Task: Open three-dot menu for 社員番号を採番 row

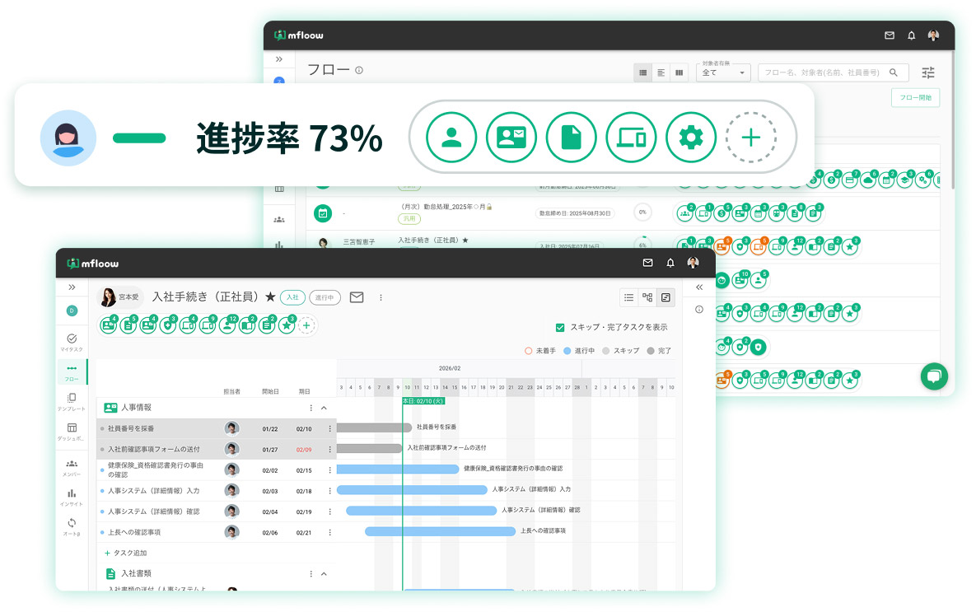Action: click(x=330, y=429)
